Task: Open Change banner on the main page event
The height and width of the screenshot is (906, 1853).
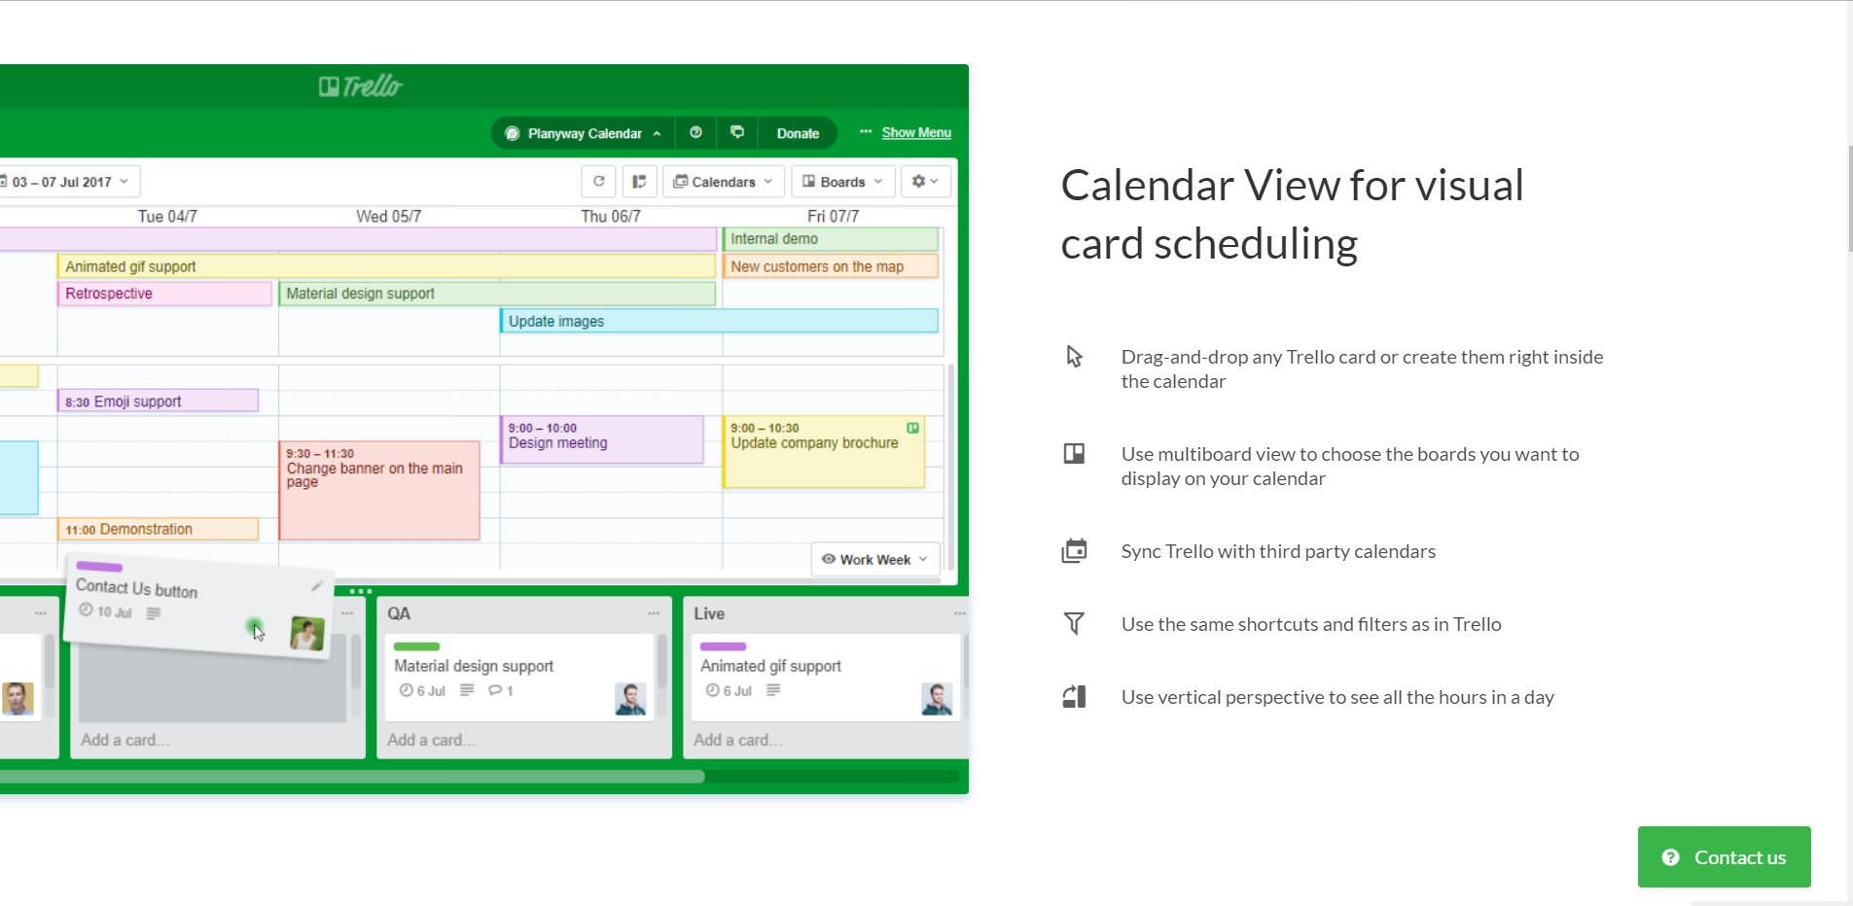Action: pos(379,491)
